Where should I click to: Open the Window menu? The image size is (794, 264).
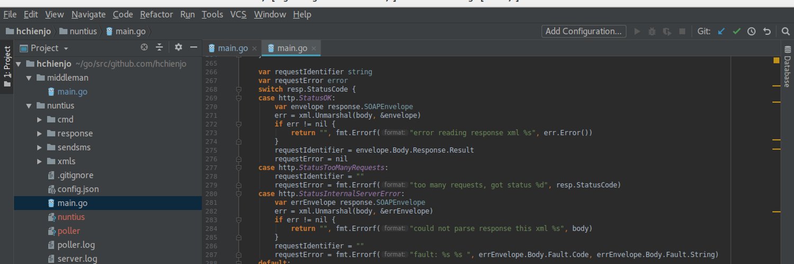click(270, 14)
